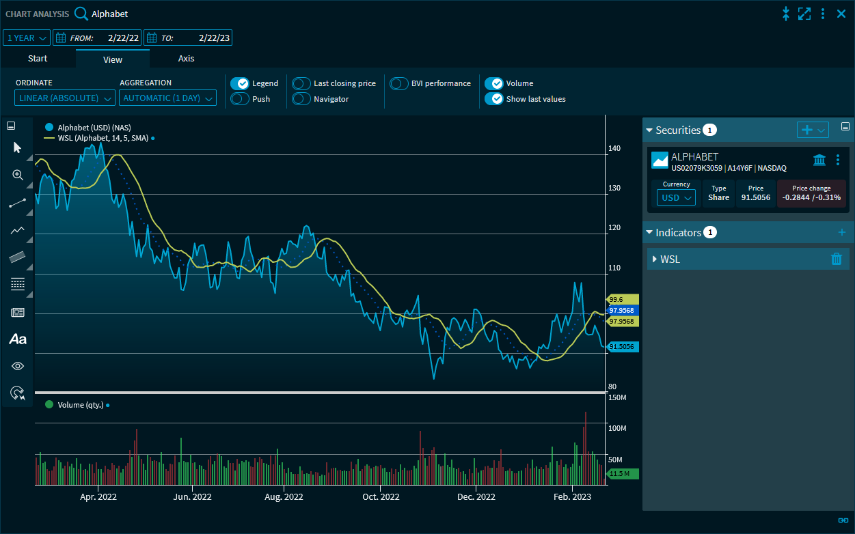The width and height of the screenshot is (855, 534).
Task: Select the trend line drawing tool
Action: 18,203
